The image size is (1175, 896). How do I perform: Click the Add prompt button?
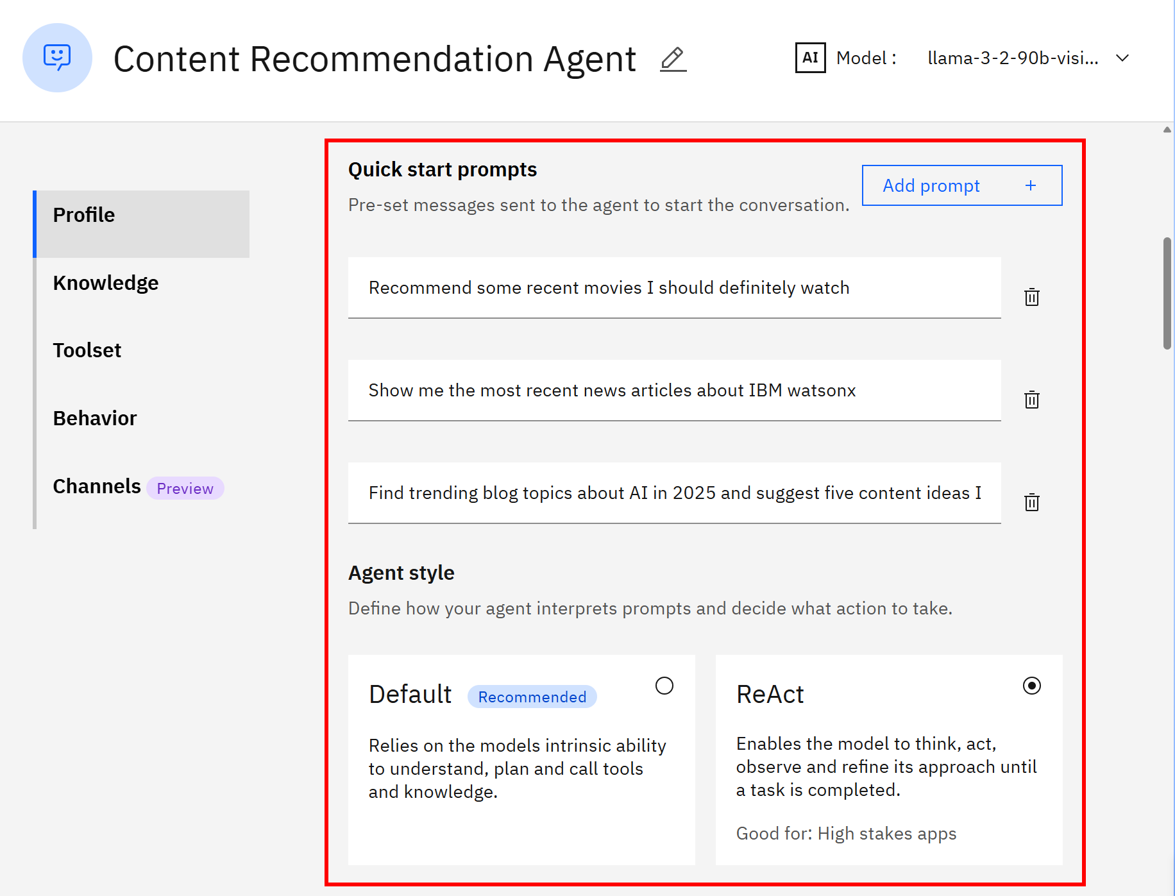[x=931, y=185]
